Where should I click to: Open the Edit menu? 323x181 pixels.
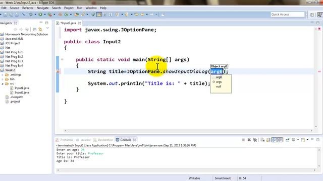(x=4, y=8)
